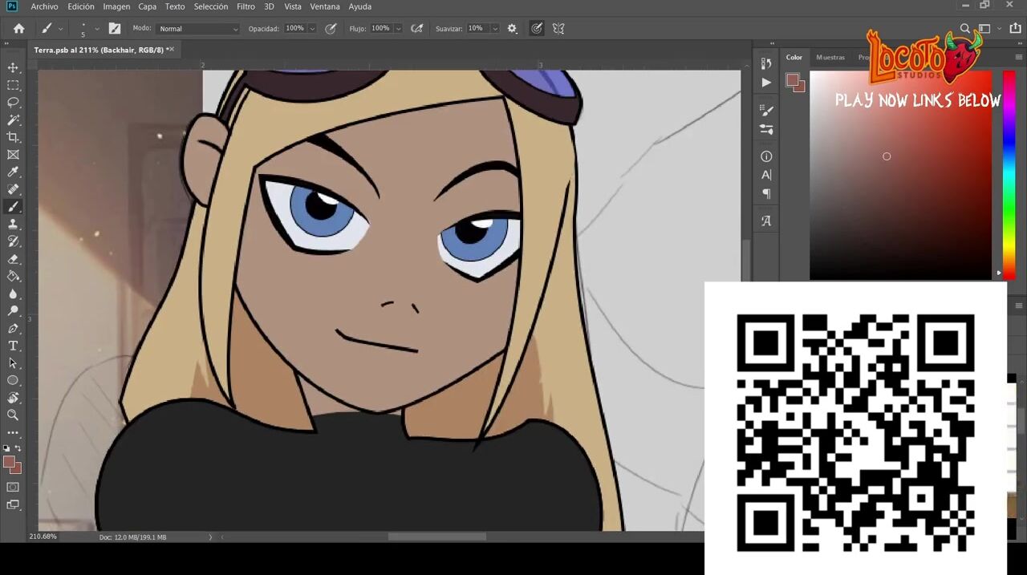Select the Lasso tool

13,103
